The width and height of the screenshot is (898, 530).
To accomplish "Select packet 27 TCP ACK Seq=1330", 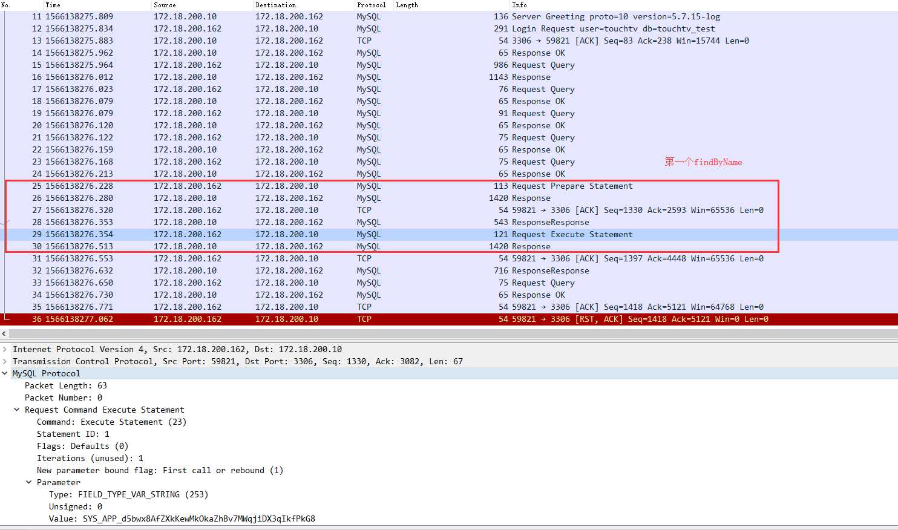I will click(449, 210).
